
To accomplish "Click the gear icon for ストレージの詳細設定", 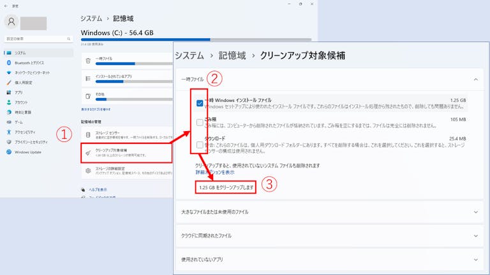I will click(x=88, y=171).
